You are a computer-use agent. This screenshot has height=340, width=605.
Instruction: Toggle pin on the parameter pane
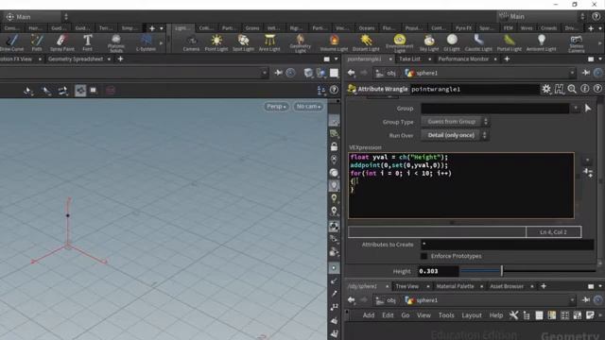click(x=586, y=73)
